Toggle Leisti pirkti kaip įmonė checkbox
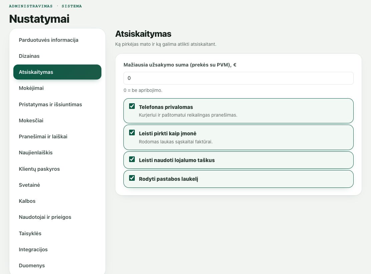 132,133
